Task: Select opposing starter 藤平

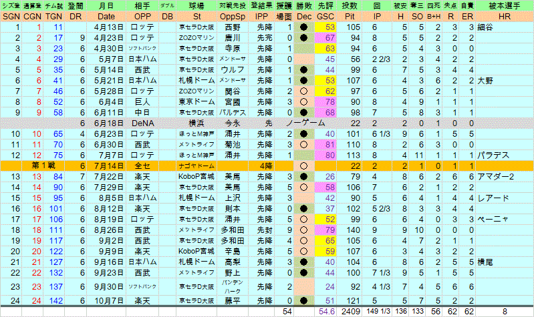Action: coord(233,301)
